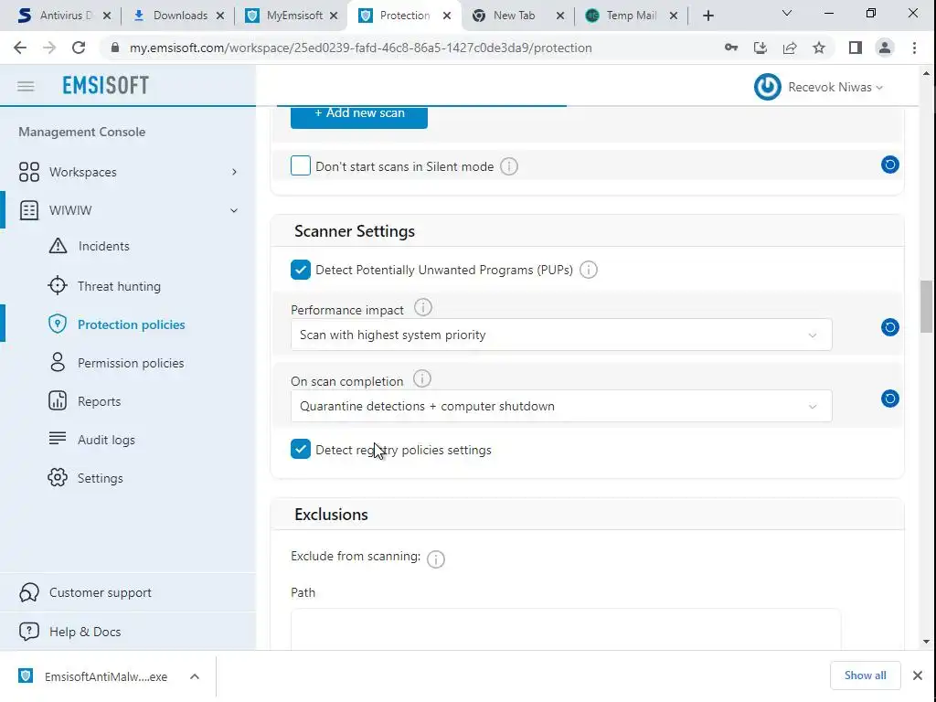
Task: Open Customer support link
Action: coord(101,592)
